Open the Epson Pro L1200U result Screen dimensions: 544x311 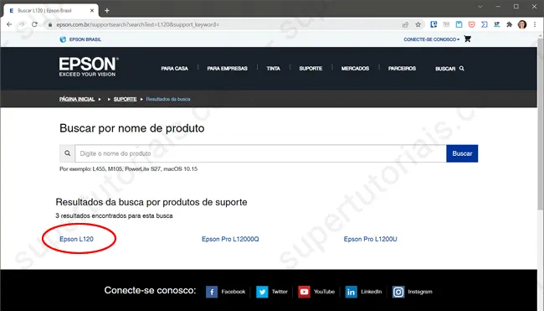click(370, 239)
